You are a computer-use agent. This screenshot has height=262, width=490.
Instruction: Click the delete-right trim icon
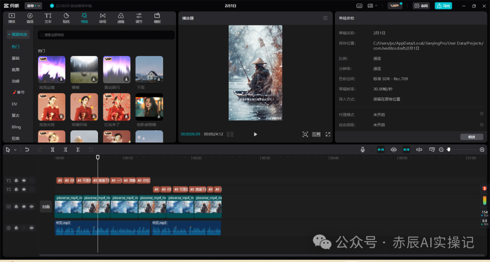click(x=78, y=149)
